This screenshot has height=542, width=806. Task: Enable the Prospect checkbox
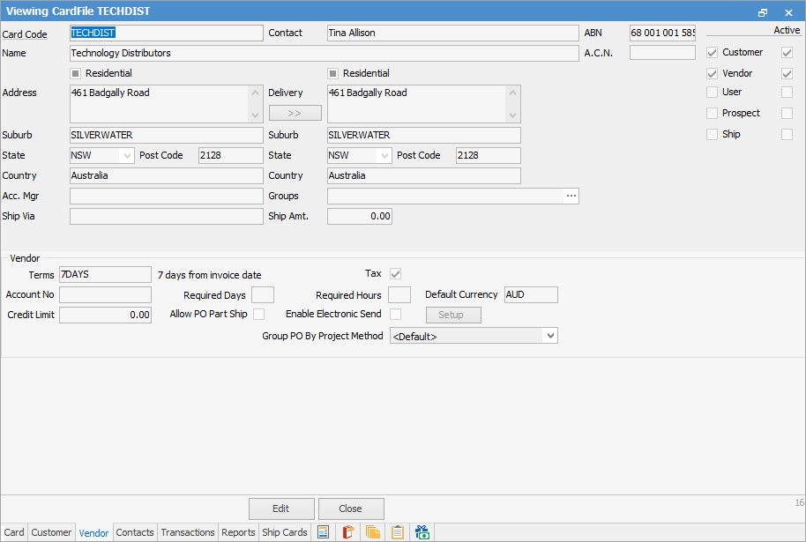pyautogui.click(x=713, y=114)
